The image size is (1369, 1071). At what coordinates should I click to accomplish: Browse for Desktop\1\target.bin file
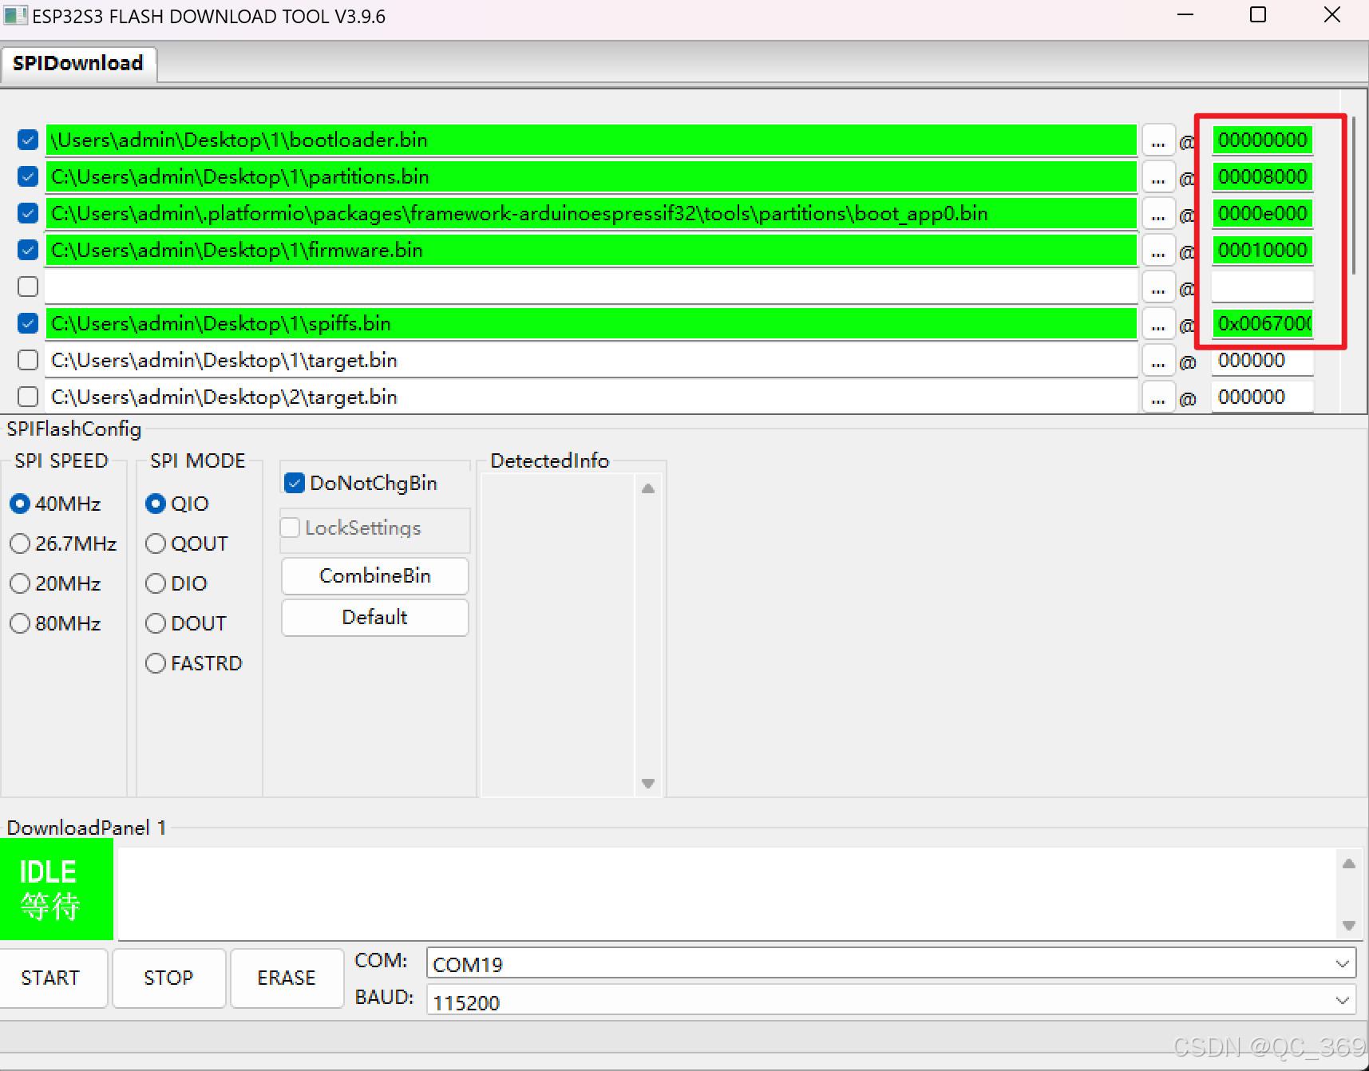1158,360
